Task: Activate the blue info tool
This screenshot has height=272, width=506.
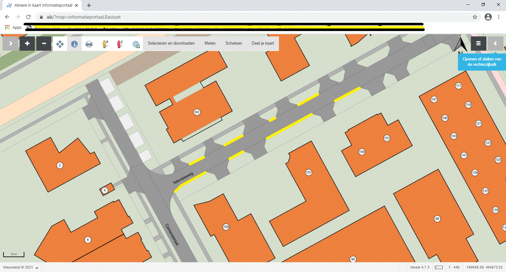Action: [x=74, y=44]
